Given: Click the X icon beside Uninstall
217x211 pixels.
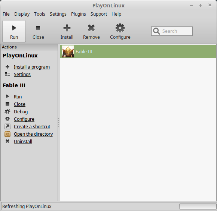Looking at the screenshot, I should (x=7, y=141).
